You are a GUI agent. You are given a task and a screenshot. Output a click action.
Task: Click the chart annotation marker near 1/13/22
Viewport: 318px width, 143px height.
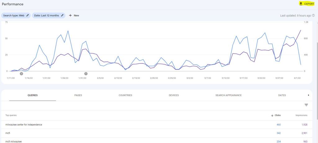click(21, 74)
